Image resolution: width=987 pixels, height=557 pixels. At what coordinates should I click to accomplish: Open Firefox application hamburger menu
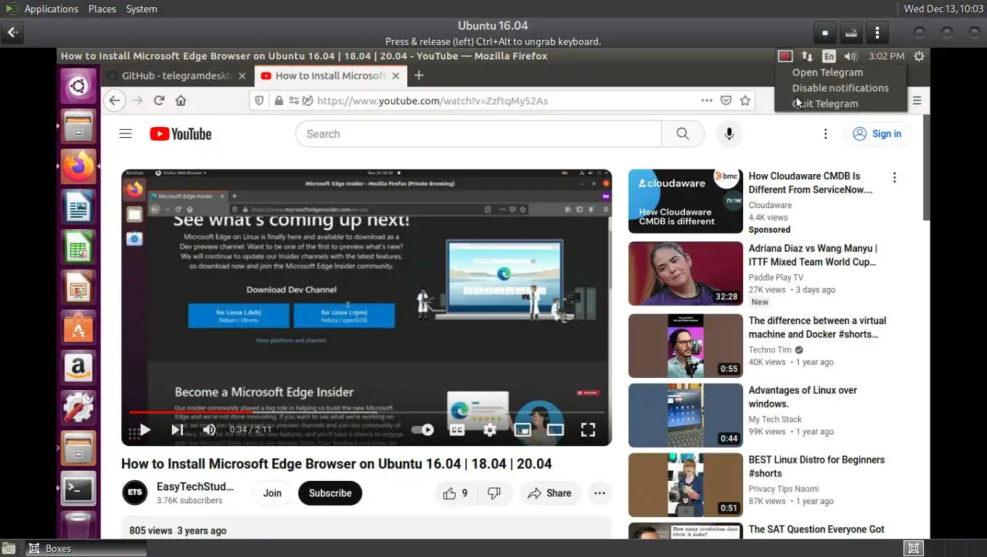pyautogui.click(x=917, y=101)
